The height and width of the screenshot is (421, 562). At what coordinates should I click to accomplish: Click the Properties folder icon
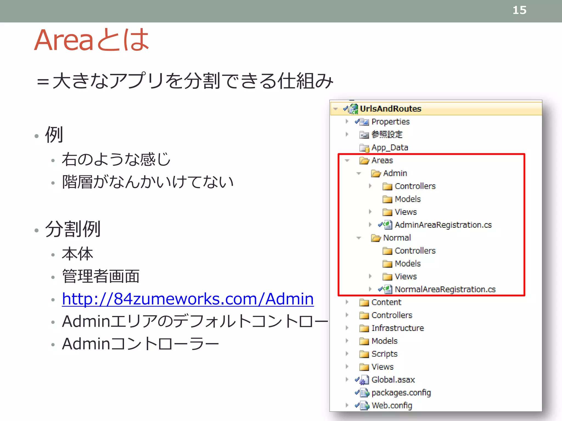coord(364,122)
